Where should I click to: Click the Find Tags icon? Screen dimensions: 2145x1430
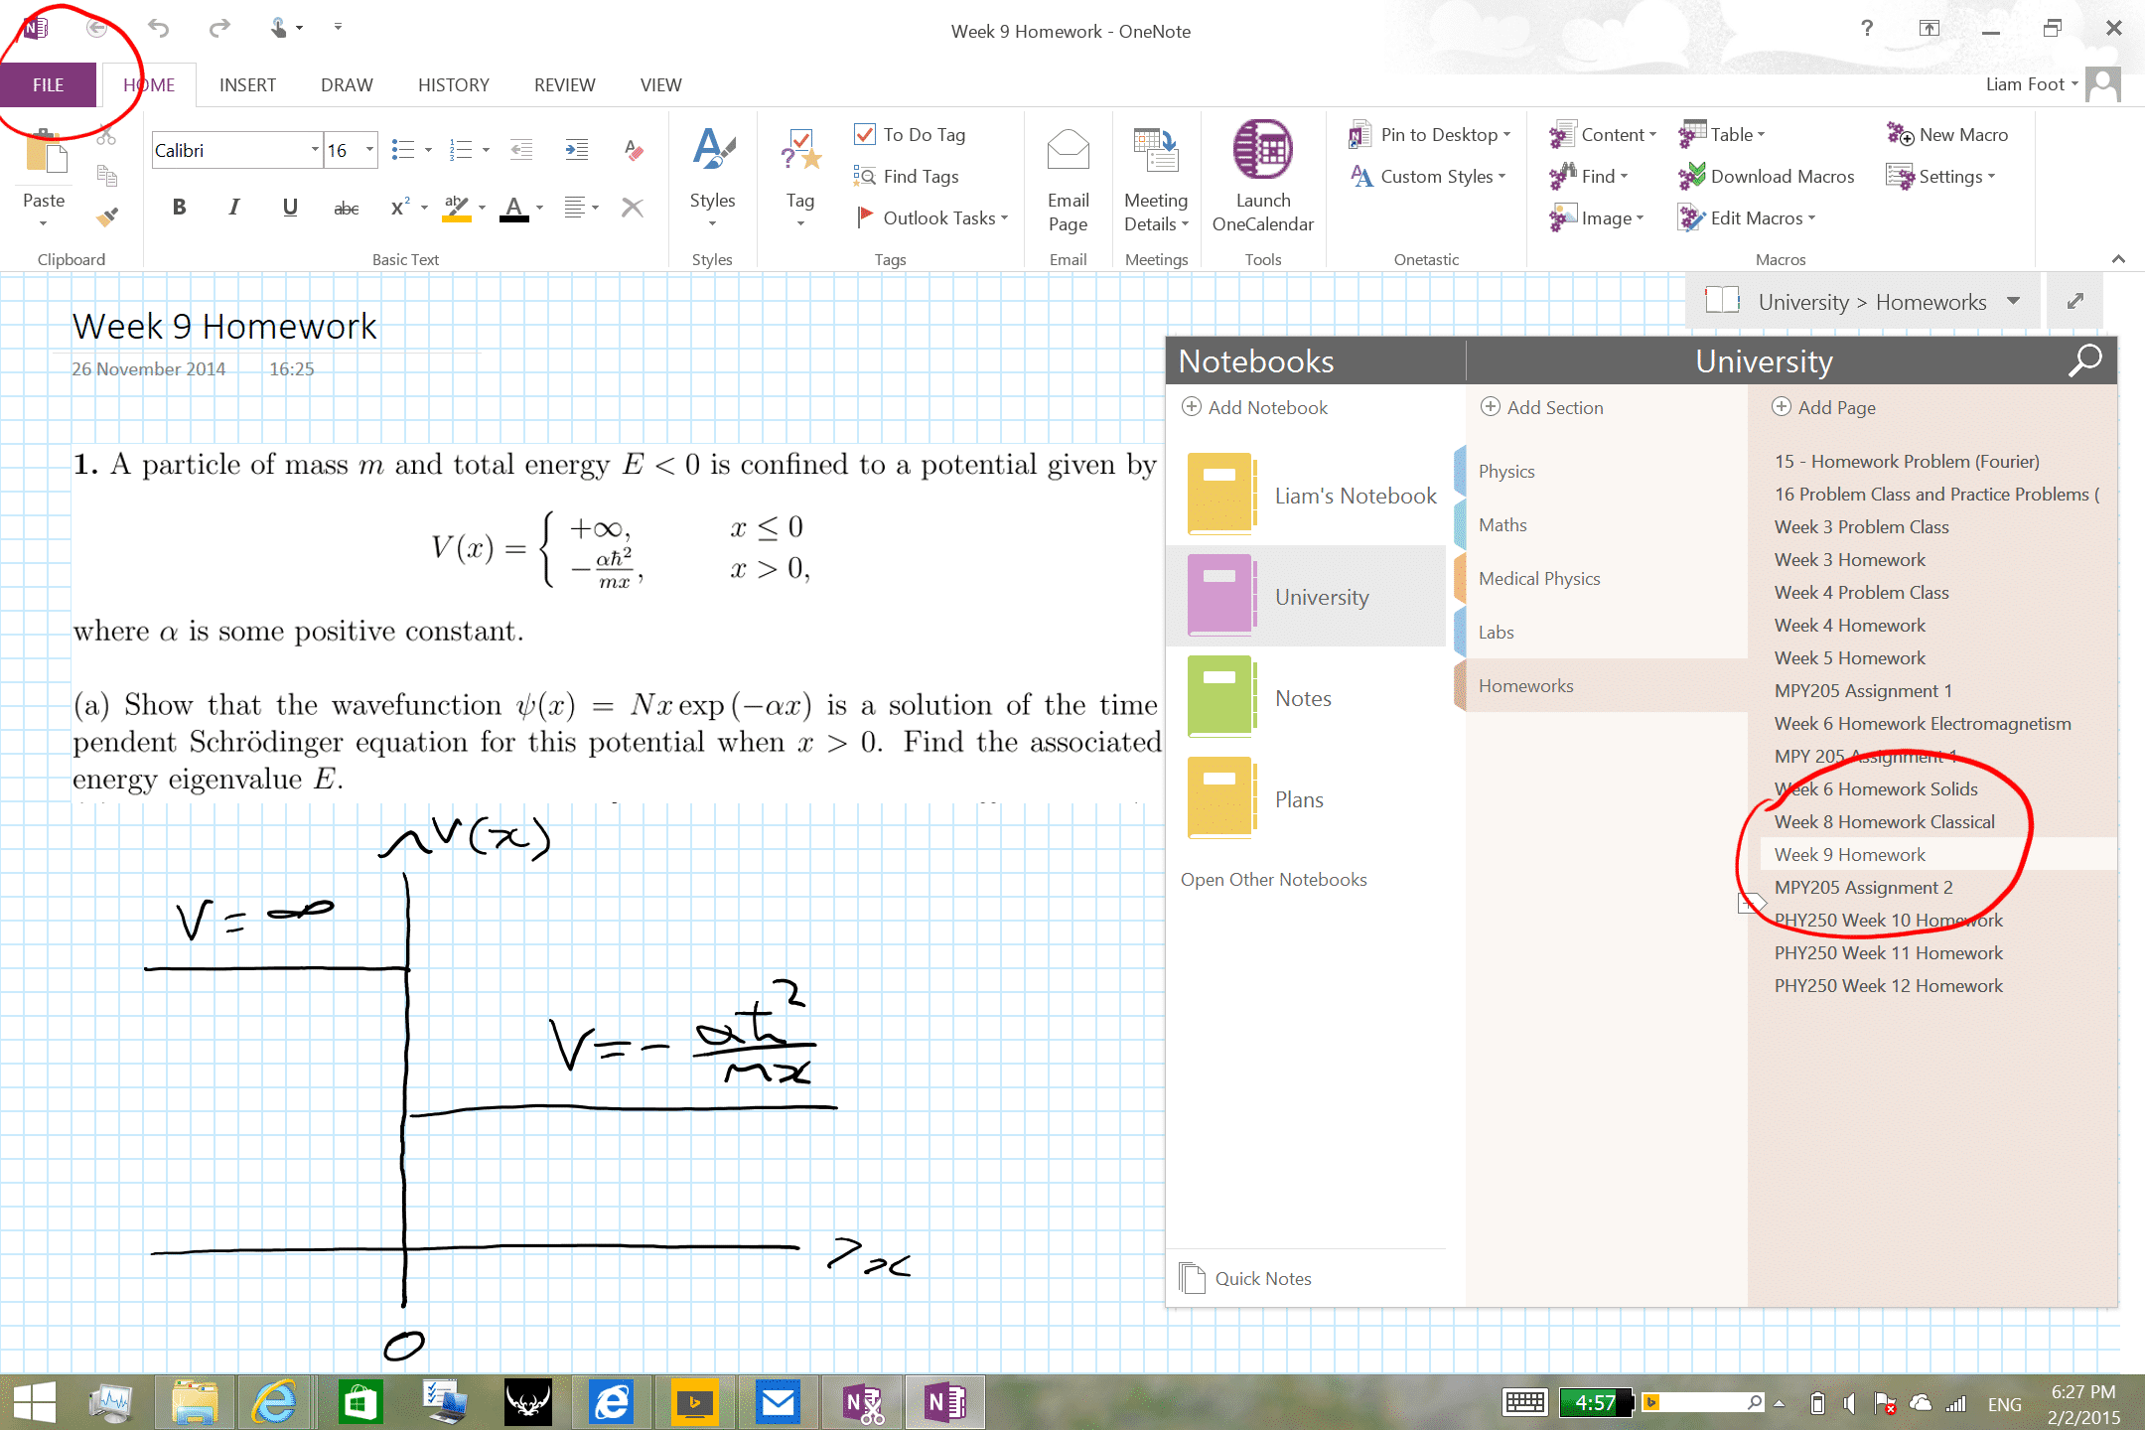864,177
